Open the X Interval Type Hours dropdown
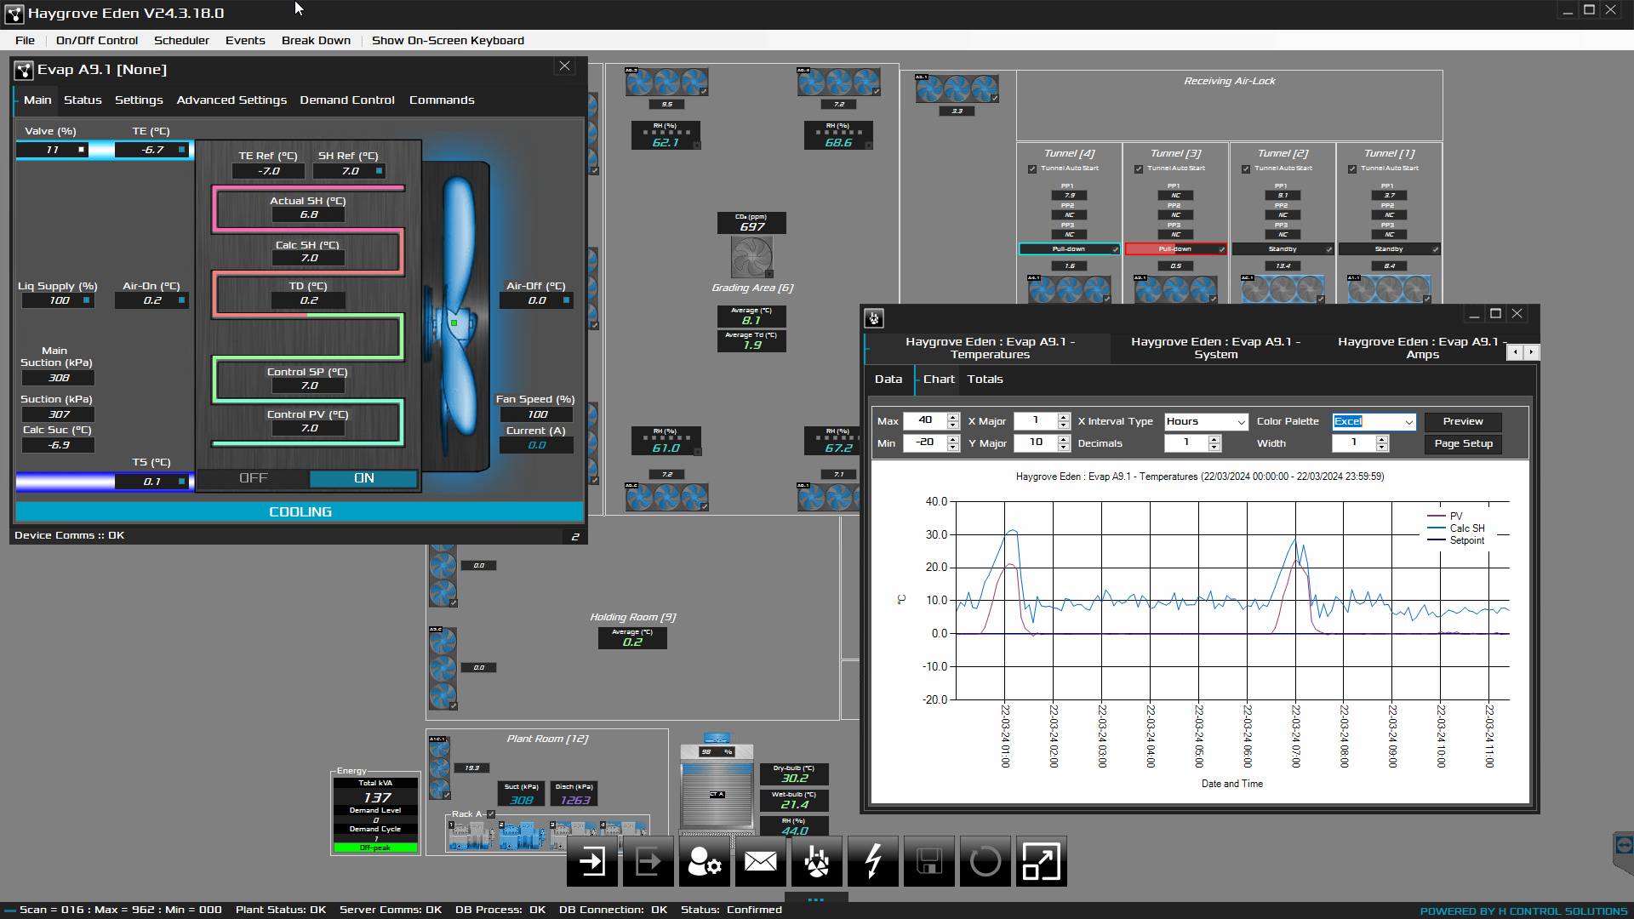 pyautogui.click(x=1206, y=421)
